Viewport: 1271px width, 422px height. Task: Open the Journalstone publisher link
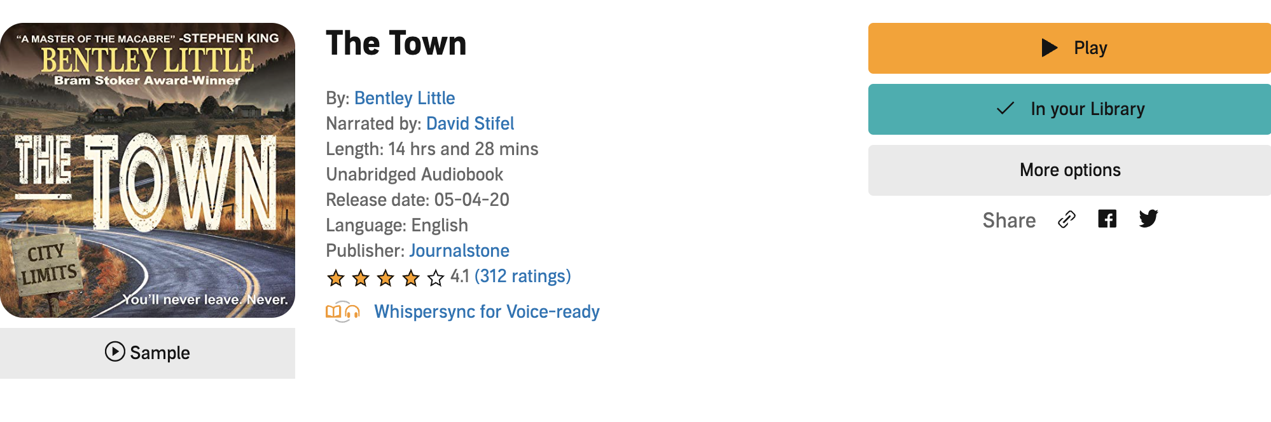click(x=459, y=250)
